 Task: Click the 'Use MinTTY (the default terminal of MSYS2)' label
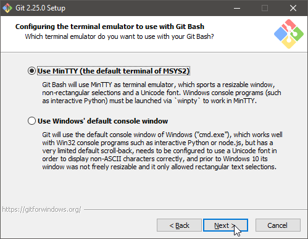click(114, 71)
